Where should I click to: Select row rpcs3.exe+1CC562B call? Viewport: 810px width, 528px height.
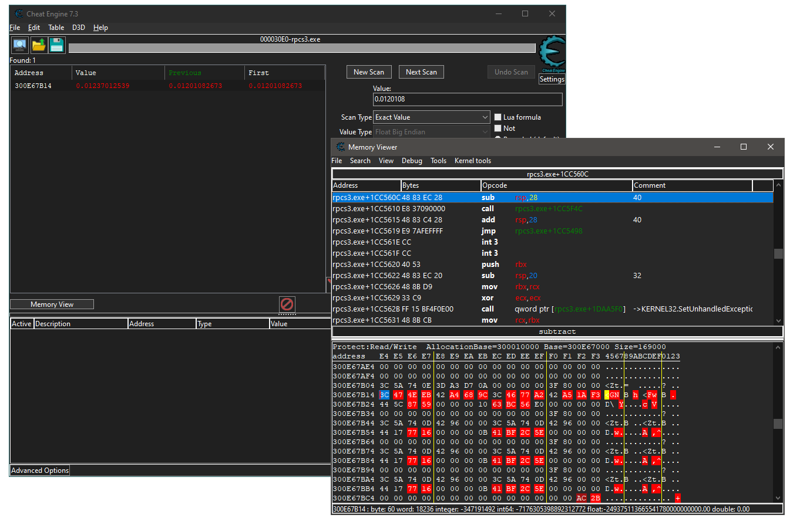(552, 309)
